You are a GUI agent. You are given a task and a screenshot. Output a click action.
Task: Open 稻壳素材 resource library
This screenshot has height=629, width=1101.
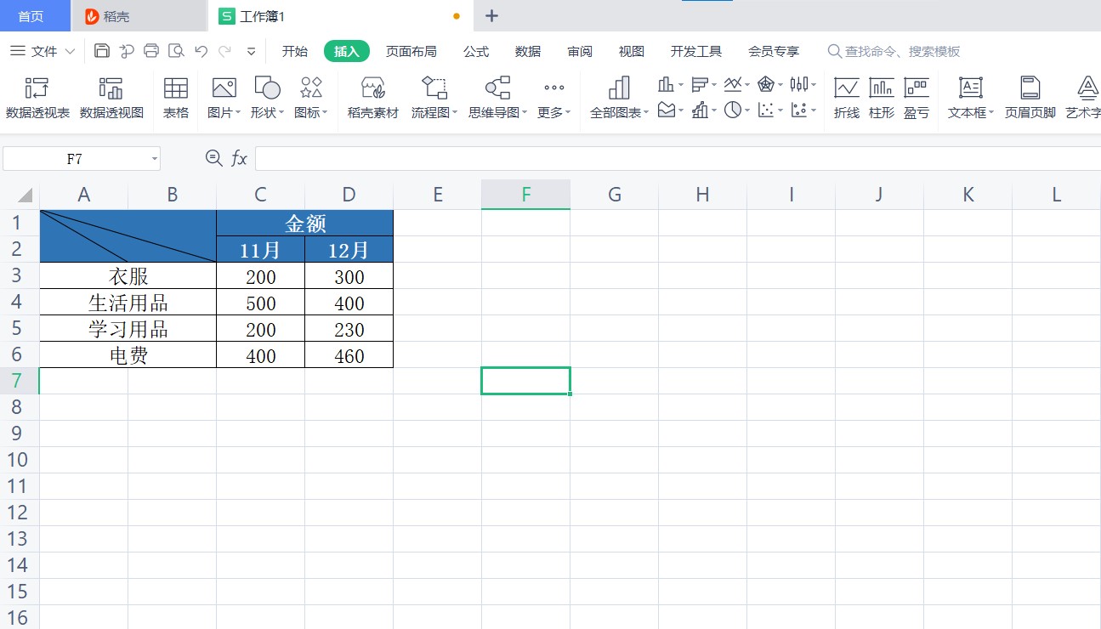tap(372, 98)
